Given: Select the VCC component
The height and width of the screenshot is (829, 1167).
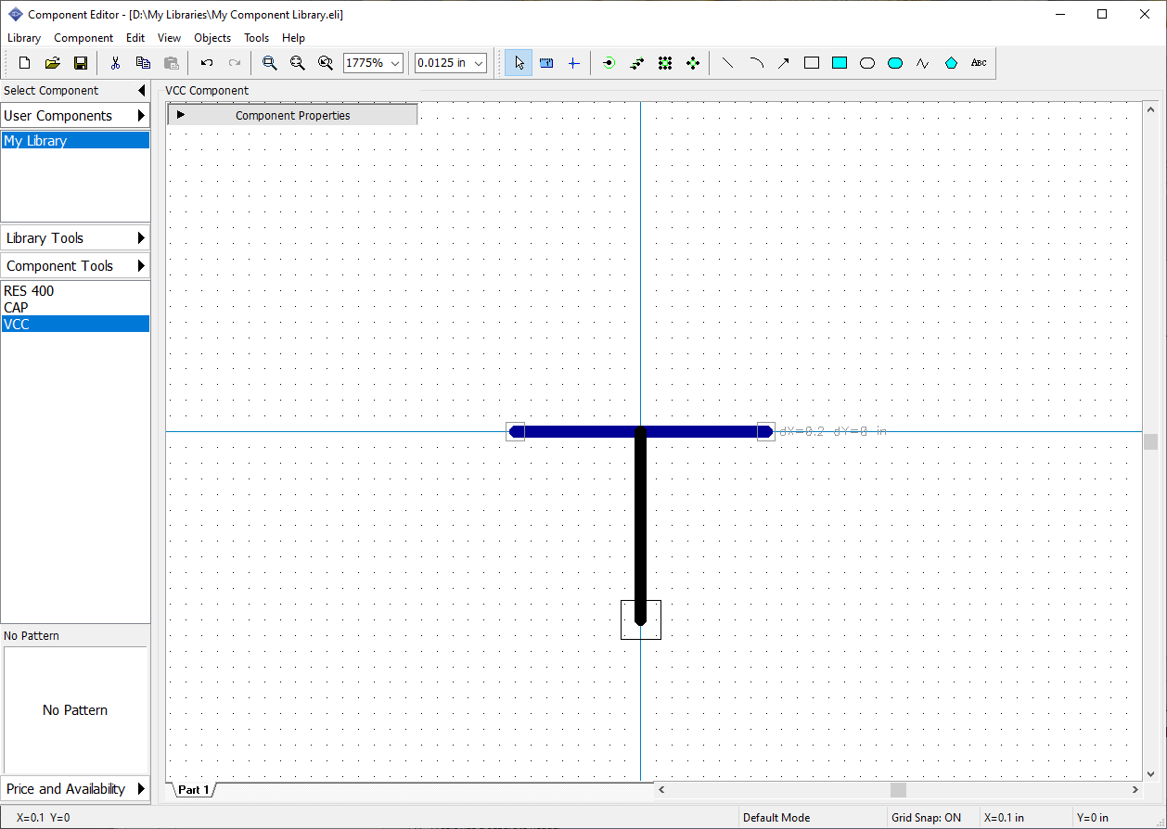Looking at the screenshot, I should [x=75, y=325].
